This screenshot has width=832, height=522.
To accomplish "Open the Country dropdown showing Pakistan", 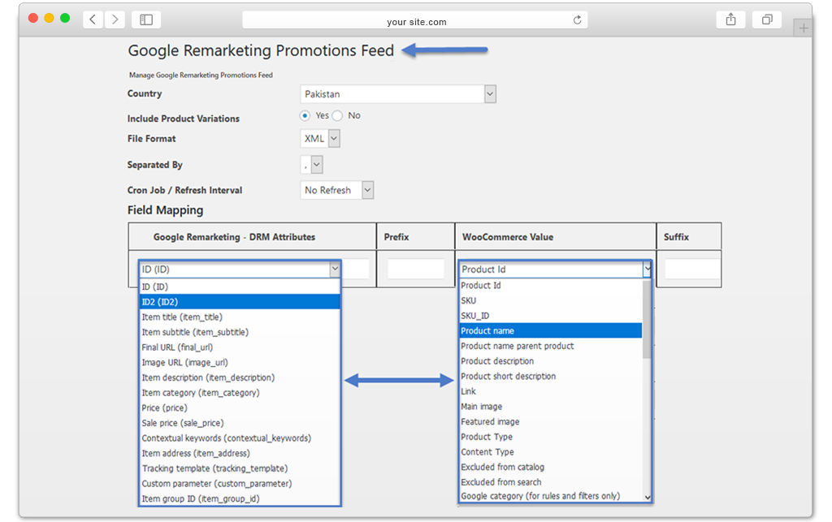I will (398, 94).
